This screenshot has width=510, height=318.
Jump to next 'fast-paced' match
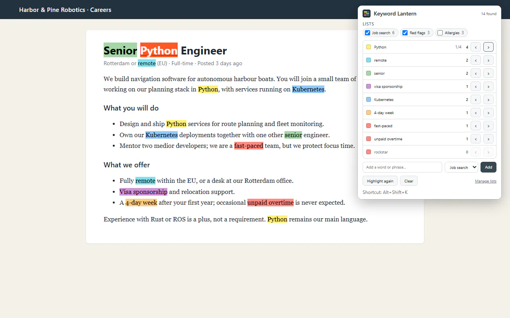(x=488, y=126)
